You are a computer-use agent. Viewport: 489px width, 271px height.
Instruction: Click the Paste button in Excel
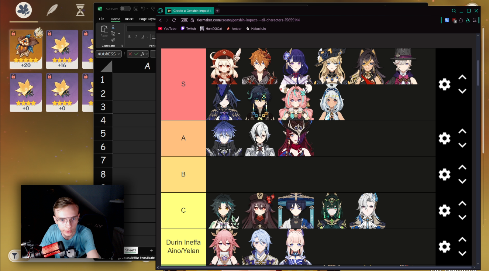coord(104,31)
